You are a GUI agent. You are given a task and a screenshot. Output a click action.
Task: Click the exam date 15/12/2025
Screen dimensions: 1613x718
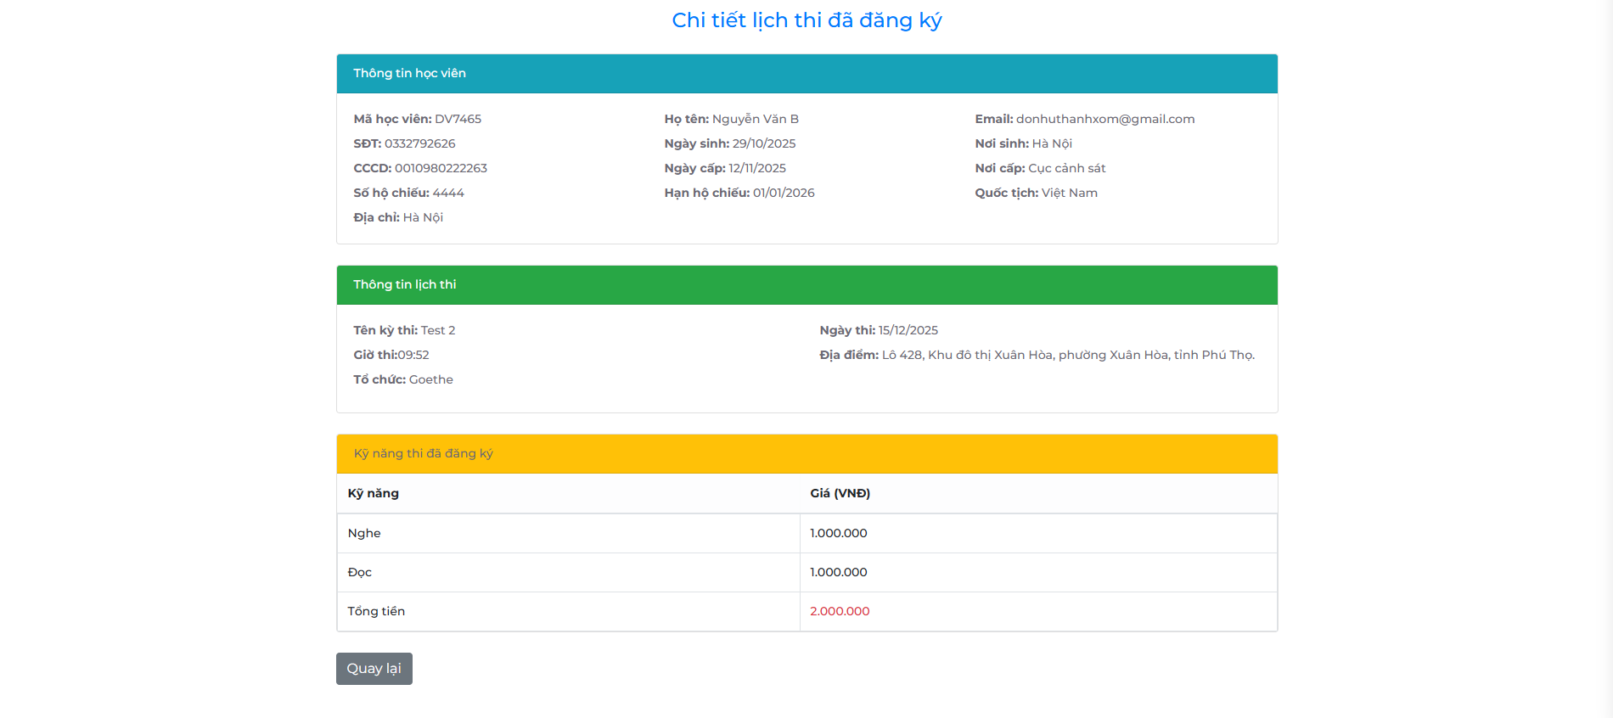coord(908,331)
